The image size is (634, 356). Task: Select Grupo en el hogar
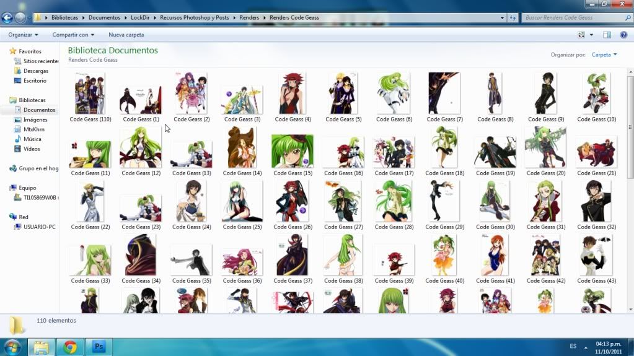34,168
